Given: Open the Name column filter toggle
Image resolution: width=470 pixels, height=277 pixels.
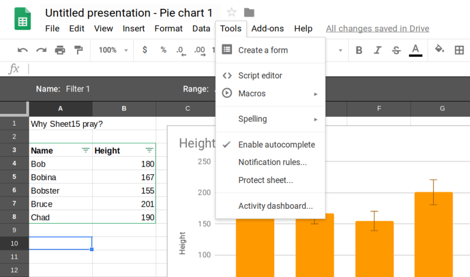Looking at the screenshot, I should tap(86, 151).
